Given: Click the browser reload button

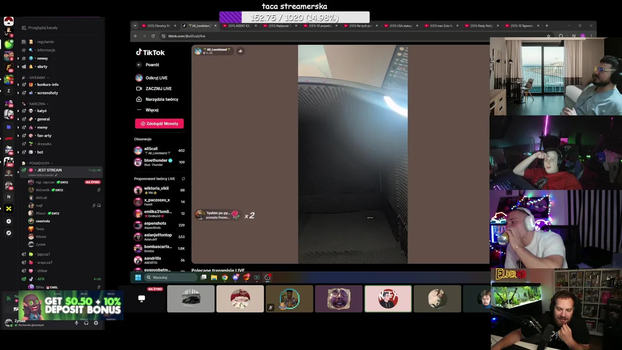Looking at the screenshot, I should [x=153, y=36].
